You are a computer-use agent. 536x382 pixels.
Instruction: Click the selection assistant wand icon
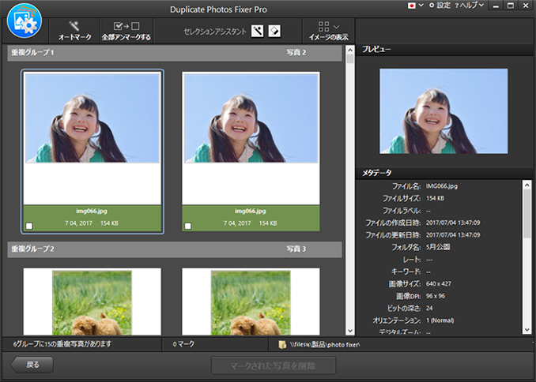coord(258,31)
